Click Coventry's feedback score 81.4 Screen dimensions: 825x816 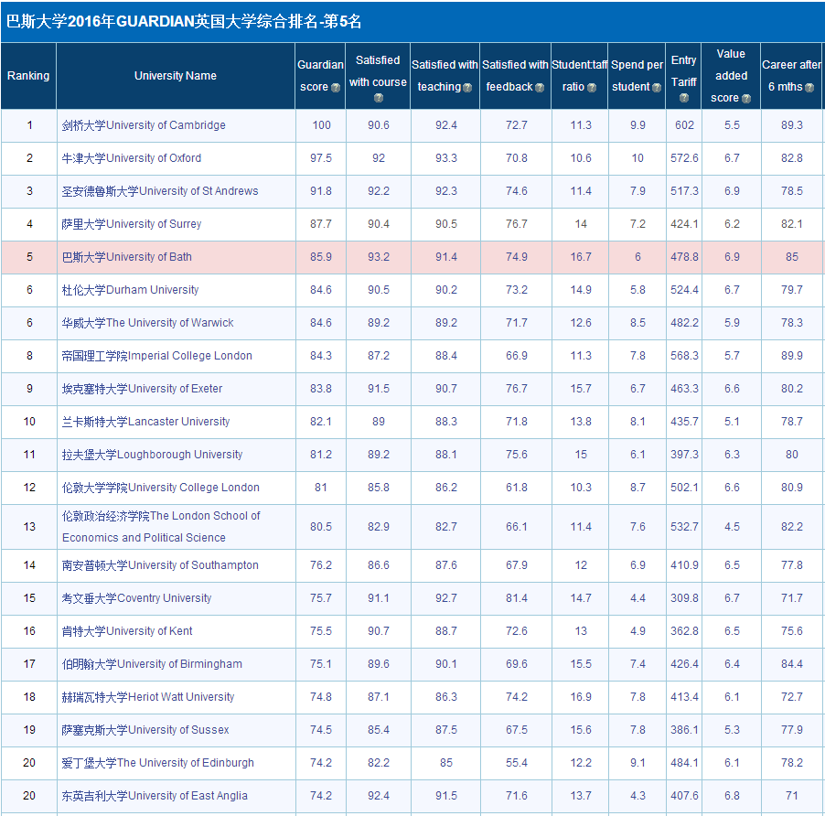516,598
